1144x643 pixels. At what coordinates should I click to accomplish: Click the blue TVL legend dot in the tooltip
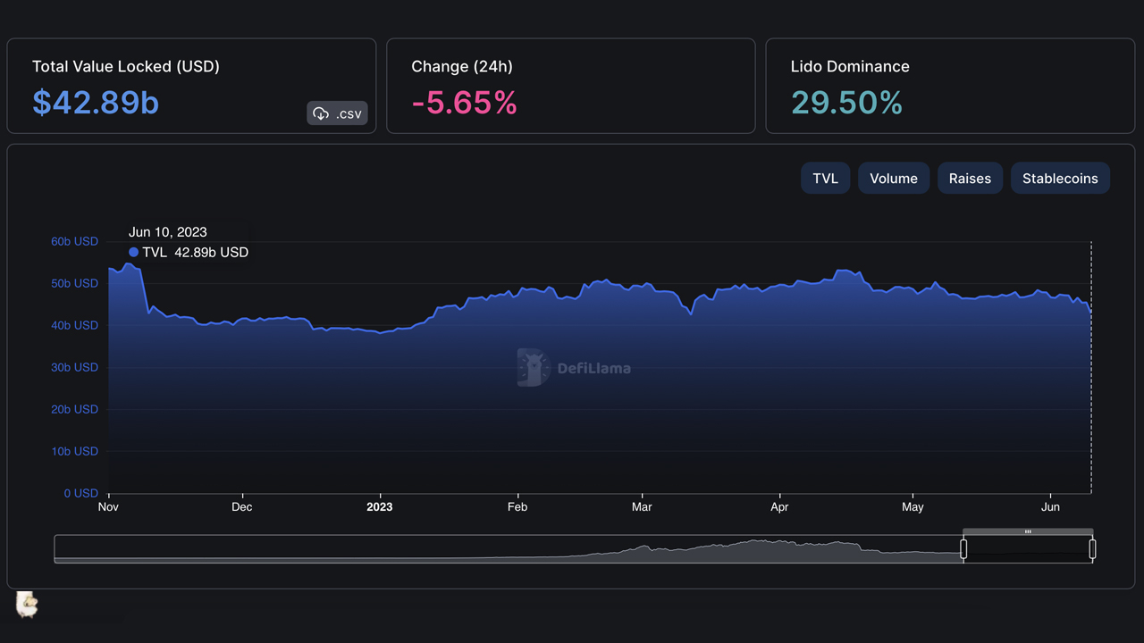134,252
